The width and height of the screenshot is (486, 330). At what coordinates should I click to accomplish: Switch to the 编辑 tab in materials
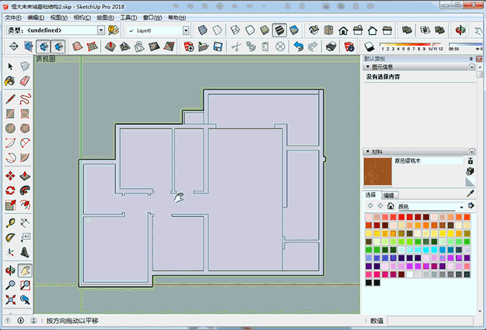[x=389, y=196]
